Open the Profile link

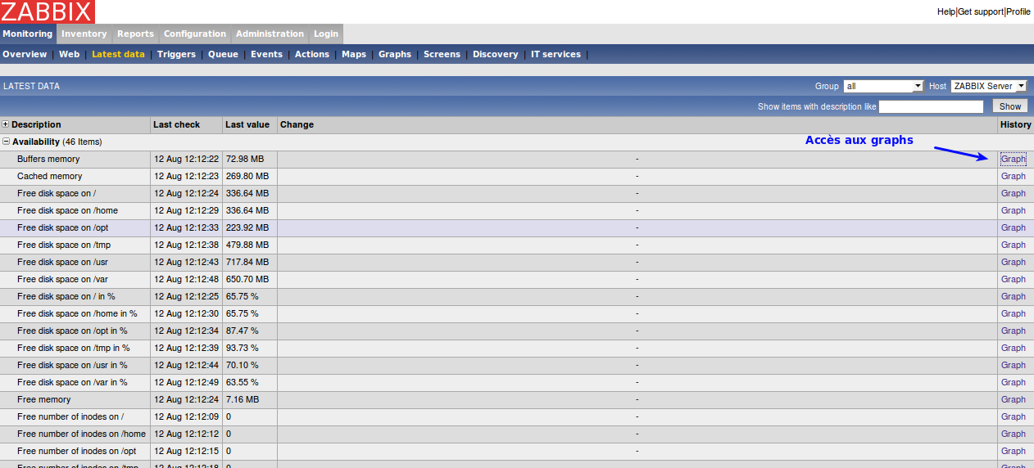(x=1018, y=11)
